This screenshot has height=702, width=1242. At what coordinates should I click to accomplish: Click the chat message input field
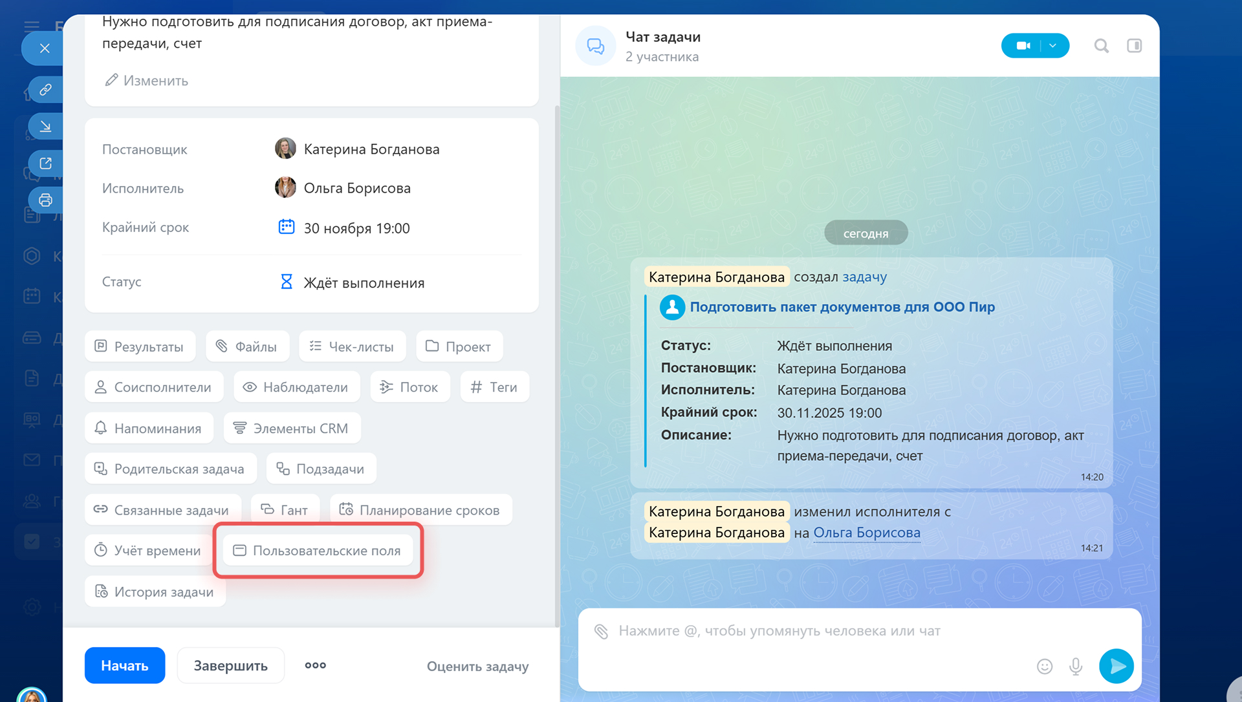809,632
